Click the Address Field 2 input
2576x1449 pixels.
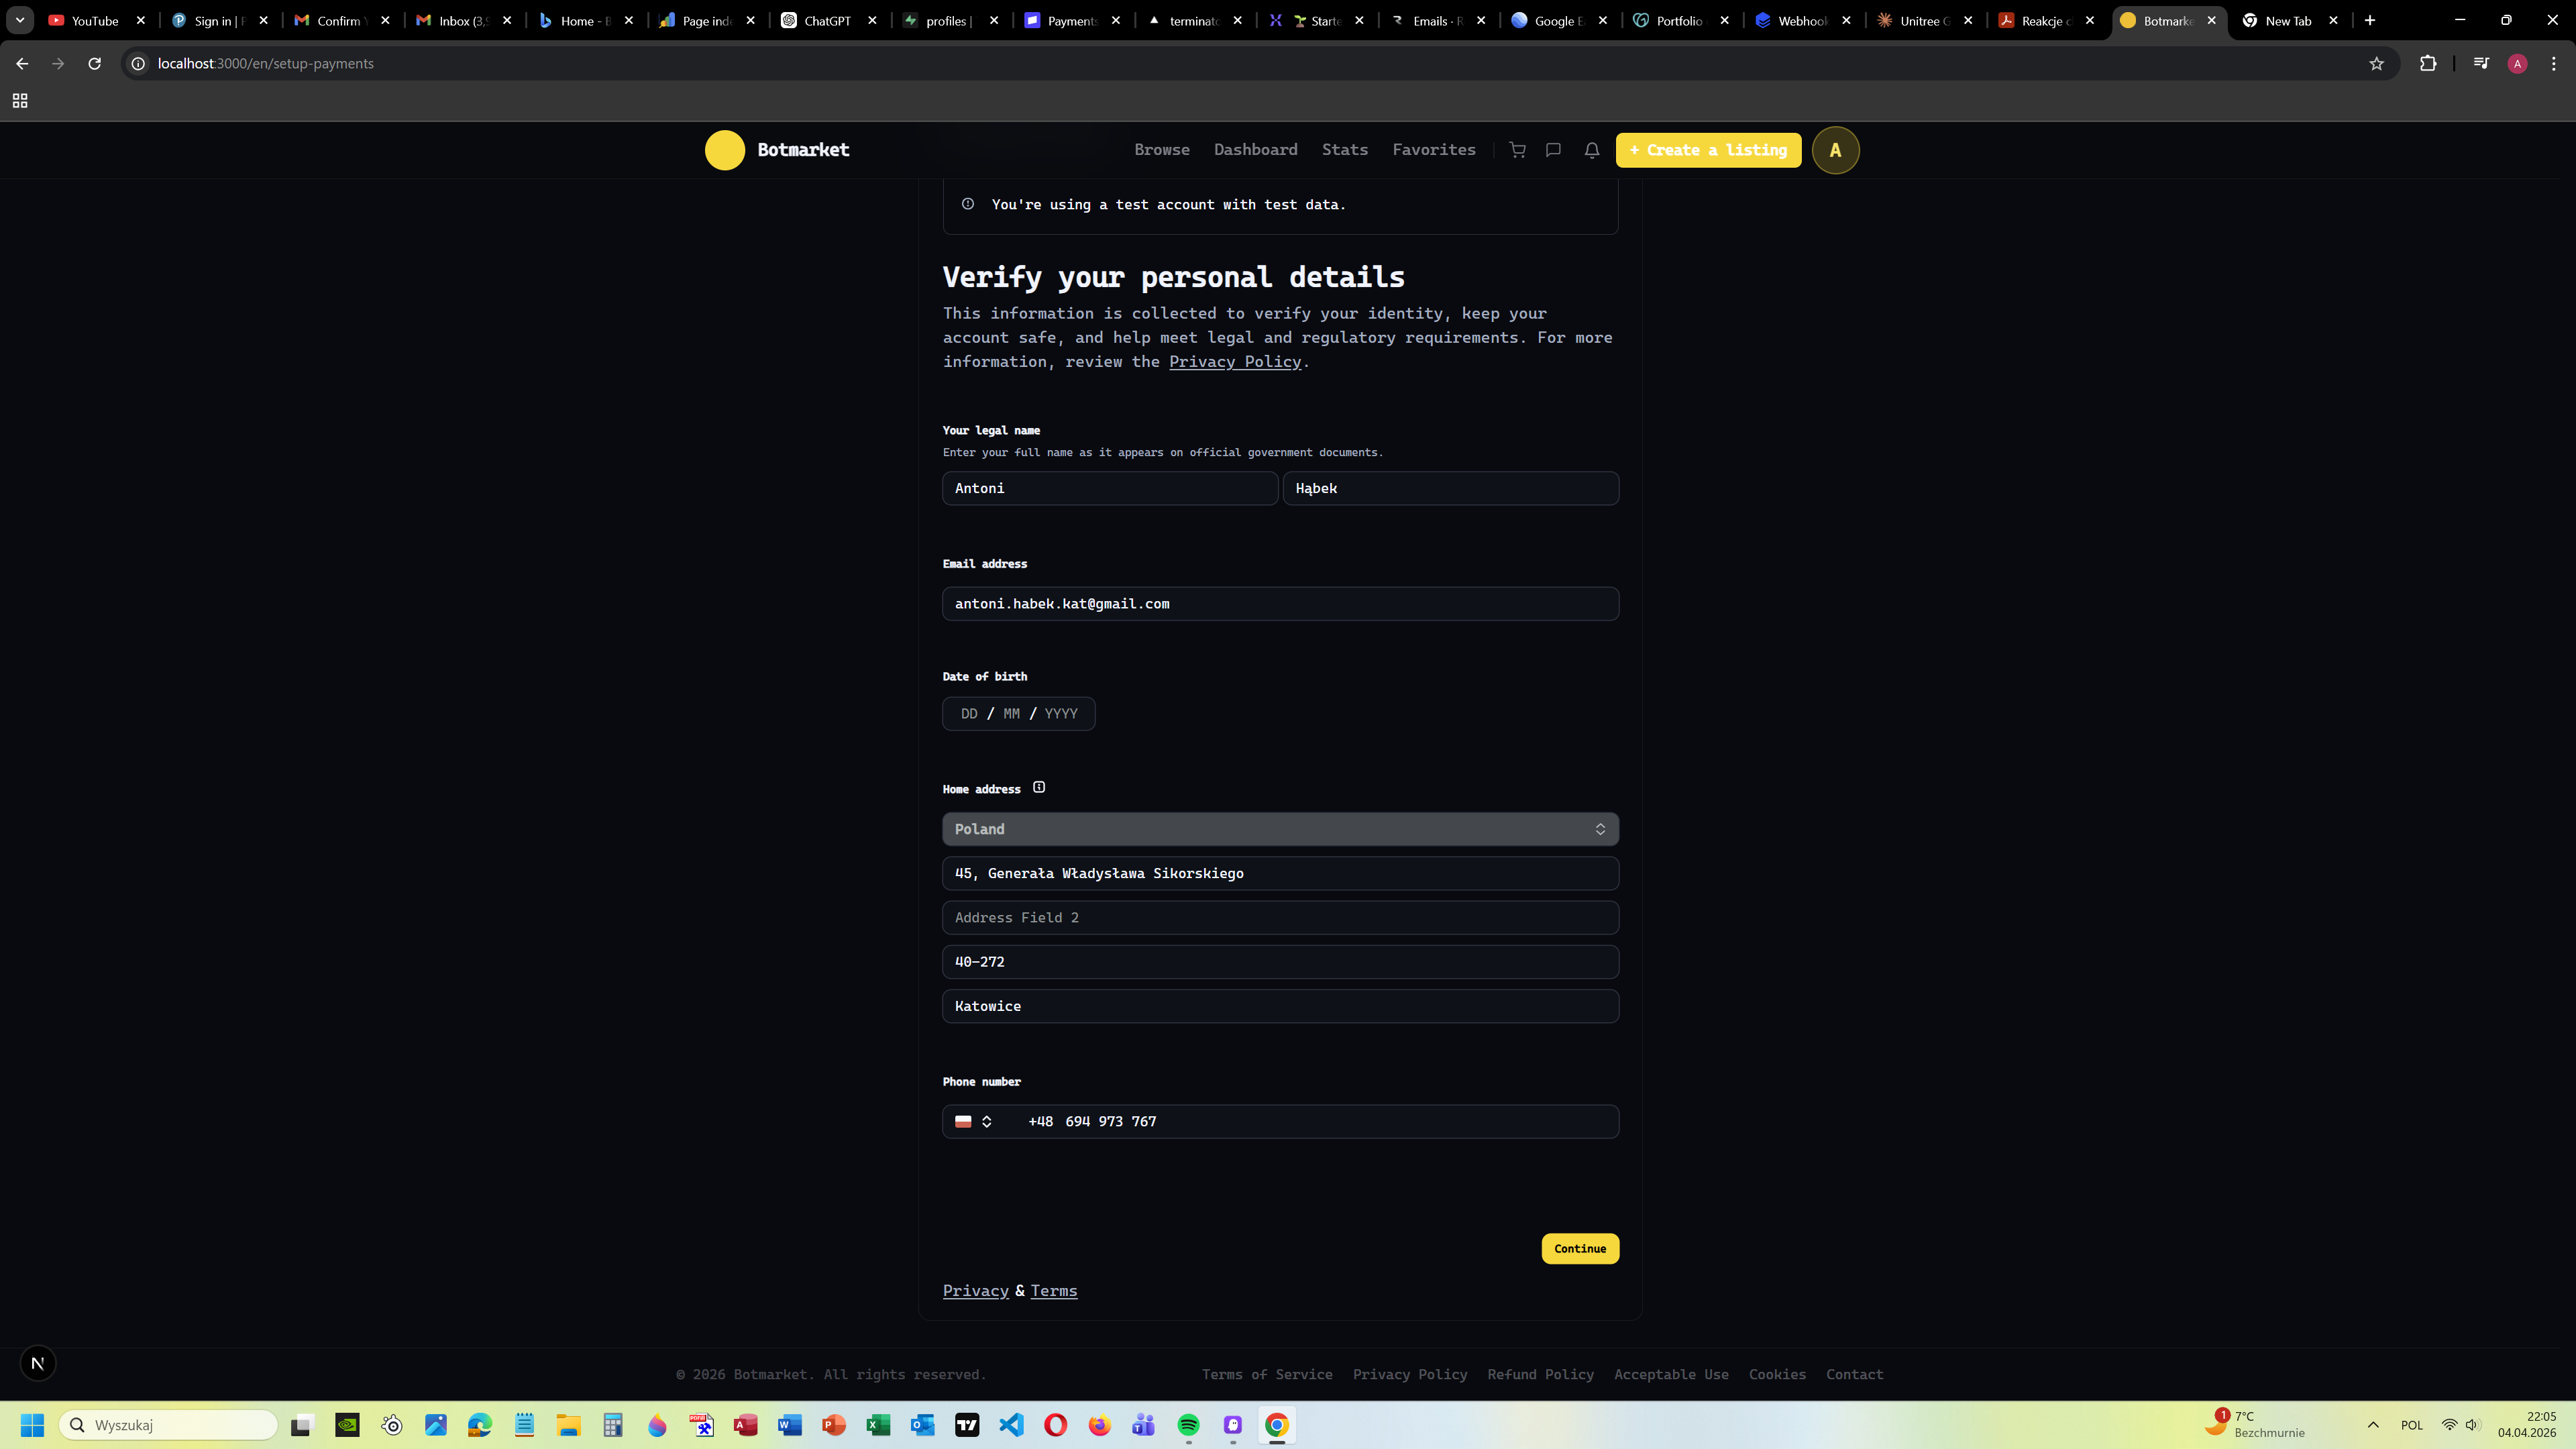(x=1280, y=917)
